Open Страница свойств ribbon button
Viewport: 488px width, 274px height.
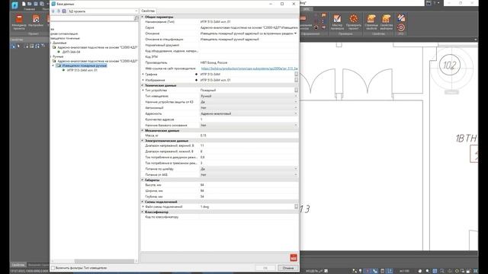coord(371,22)
